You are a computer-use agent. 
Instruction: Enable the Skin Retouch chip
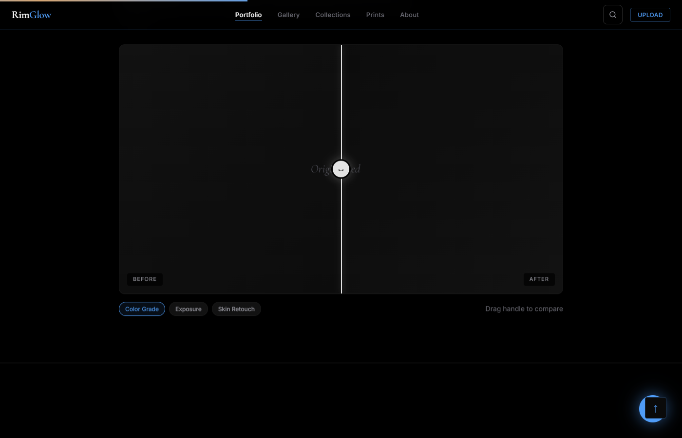coord(236,309)
